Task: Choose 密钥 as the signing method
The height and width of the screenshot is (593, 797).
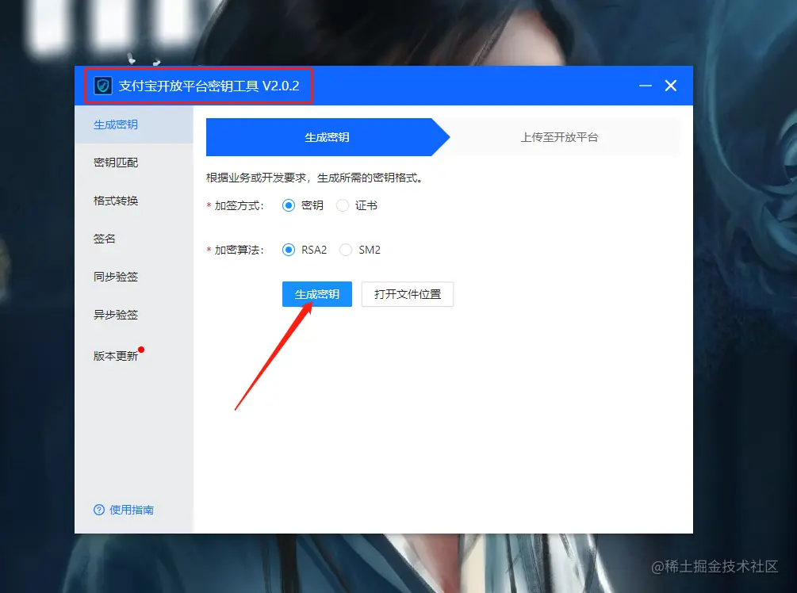Action: coord(288,205)
